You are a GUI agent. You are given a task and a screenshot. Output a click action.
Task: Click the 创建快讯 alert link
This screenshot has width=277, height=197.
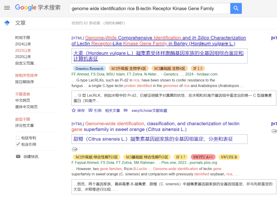coord(31,156)
